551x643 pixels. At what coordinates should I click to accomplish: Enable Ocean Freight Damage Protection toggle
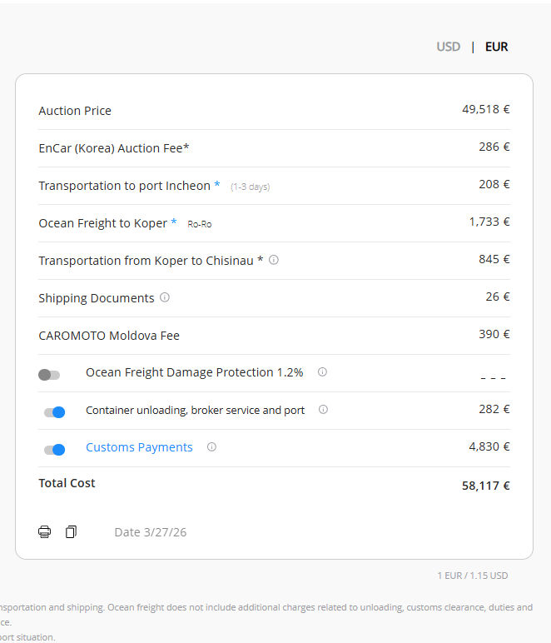click(49, 375)
